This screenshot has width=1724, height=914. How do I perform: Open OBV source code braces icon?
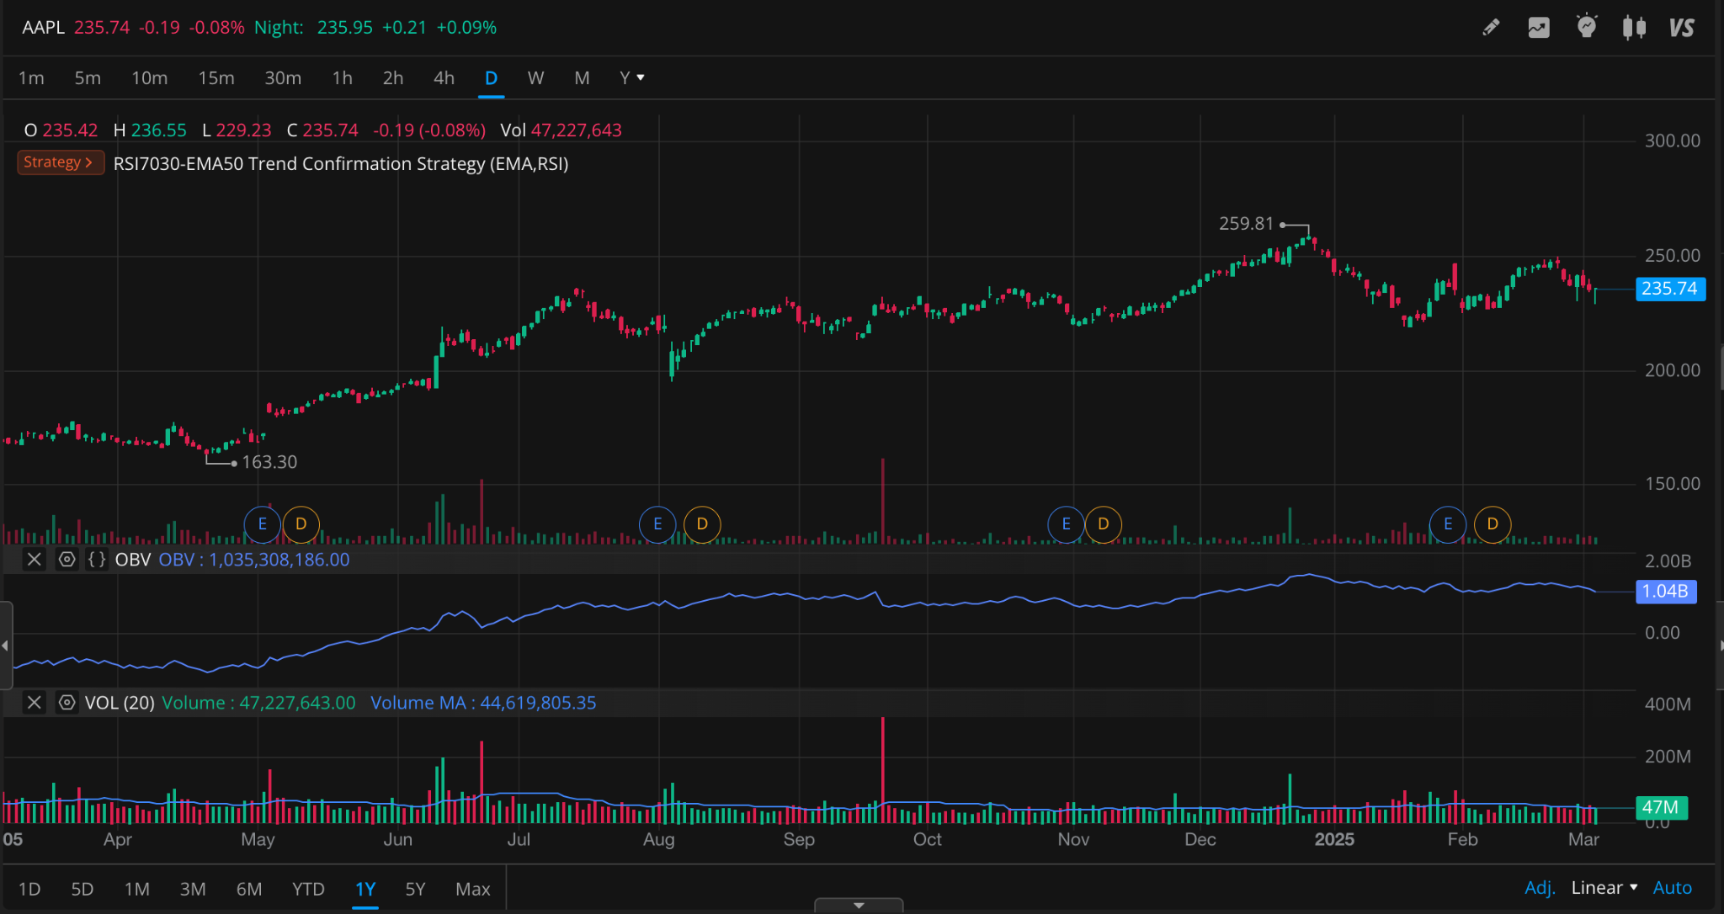coord(97,560)
